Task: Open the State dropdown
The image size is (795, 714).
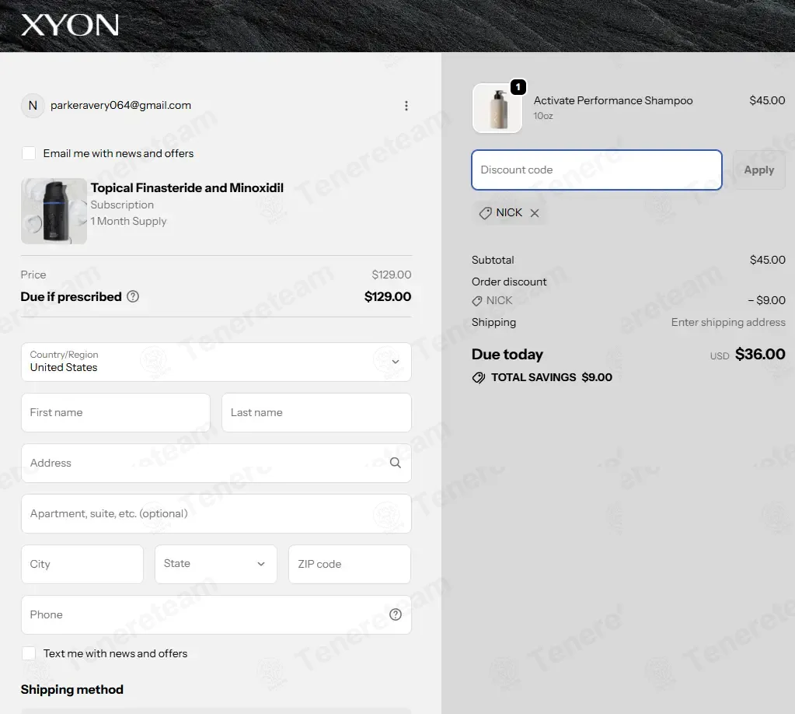Action: click(216, 564)
